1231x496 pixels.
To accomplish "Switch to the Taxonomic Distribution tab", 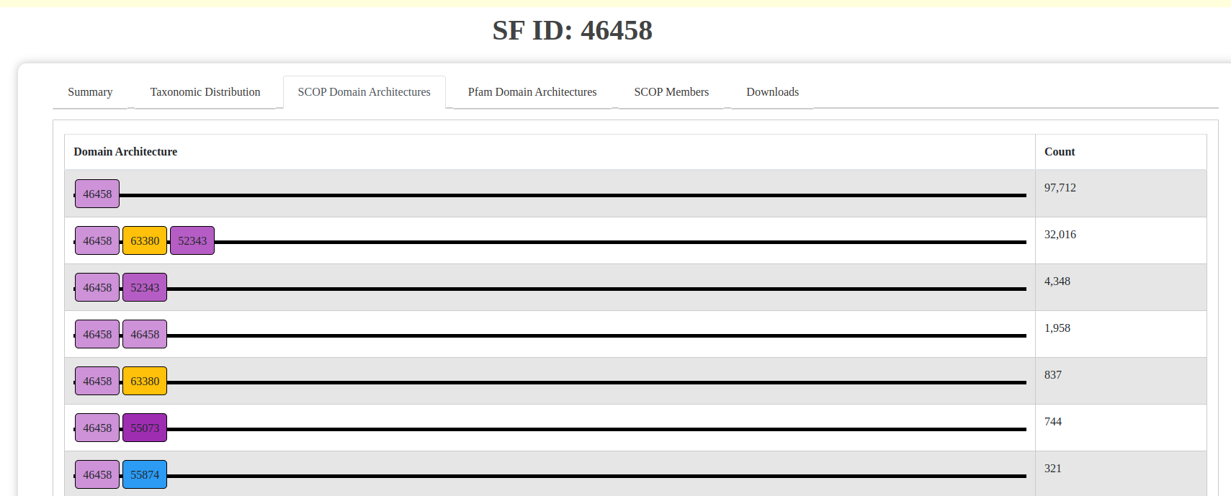I will click(x=205, y=92).
